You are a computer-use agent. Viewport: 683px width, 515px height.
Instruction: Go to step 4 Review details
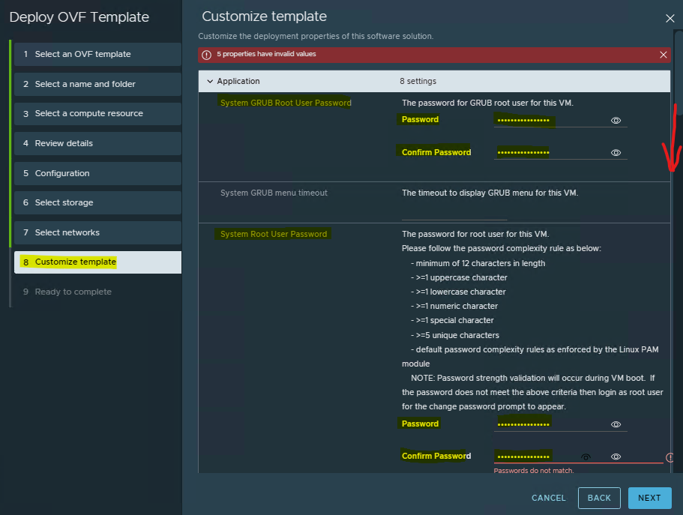[97, 143]
